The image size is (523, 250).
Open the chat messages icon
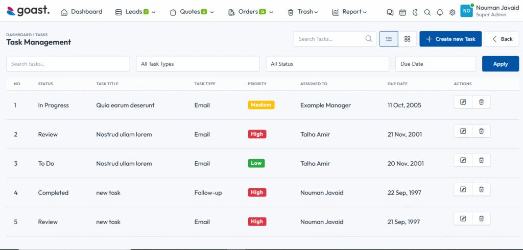[390, 12]
